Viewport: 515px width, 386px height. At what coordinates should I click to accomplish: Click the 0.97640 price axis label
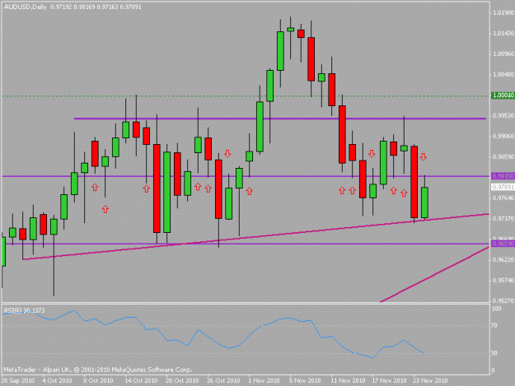[503, 198]
